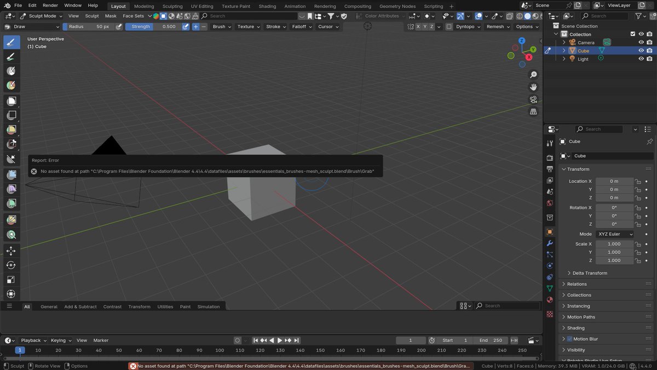Open the Object Data properties tab
The width and height of the screenshot is (657, 370).
550,288
